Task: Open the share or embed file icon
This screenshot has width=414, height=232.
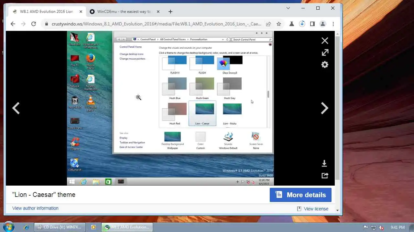Action: [325, 176]
